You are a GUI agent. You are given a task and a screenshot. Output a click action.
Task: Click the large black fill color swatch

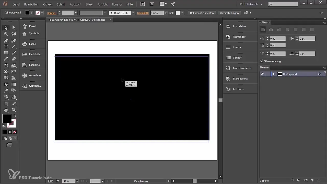click(7, 119)
